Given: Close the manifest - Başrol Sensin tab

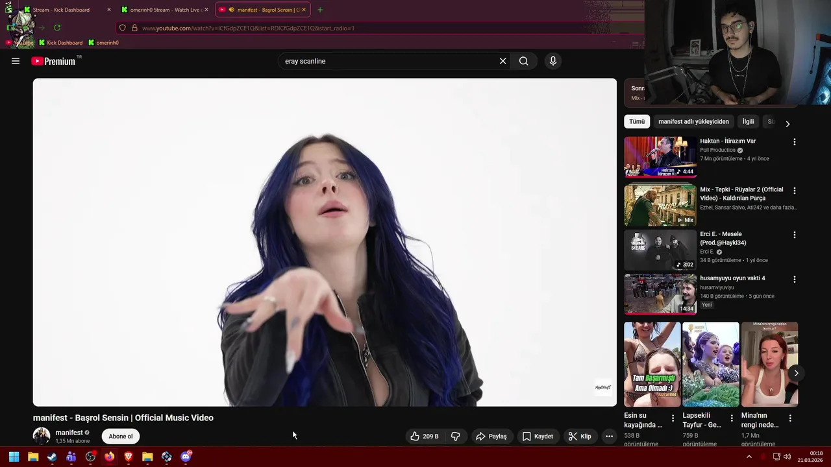Looking at the screenshot, I should point(303,10).
